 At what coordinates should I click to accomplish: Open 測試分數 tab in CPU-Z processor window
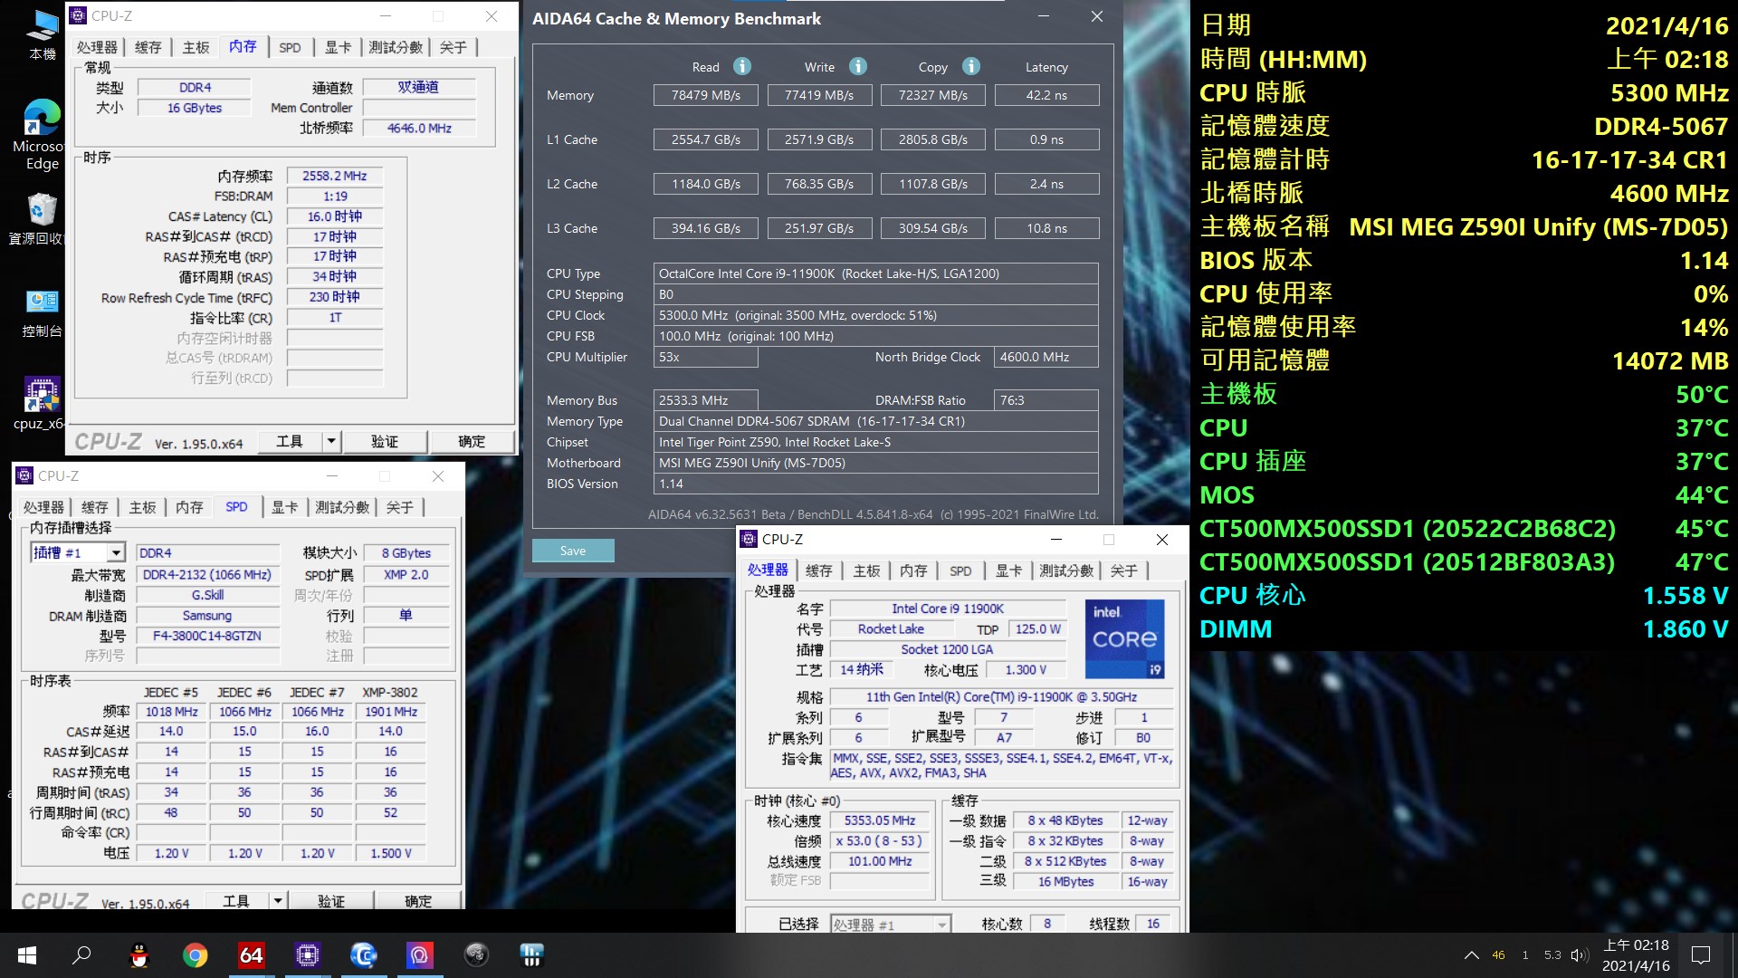click(1066, 570)
